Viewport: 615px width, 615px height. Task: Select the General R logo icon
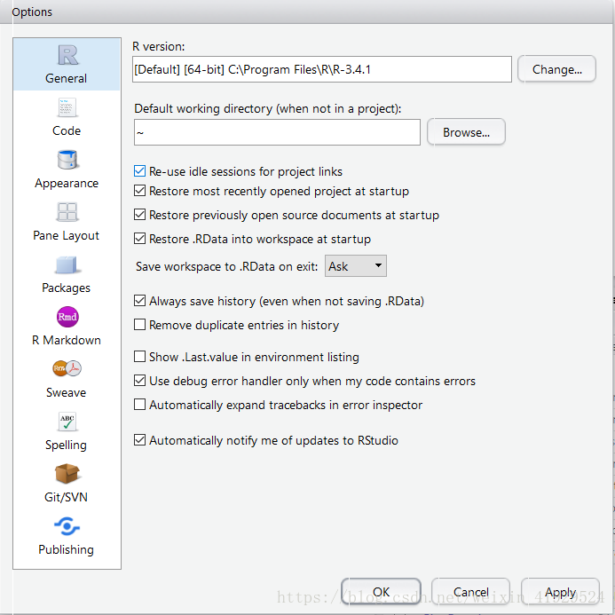pyautogui.click(x=67, y=54)
